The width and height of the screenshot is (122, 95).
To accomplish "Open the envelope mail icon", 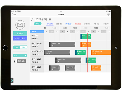I will pos(20,25).
